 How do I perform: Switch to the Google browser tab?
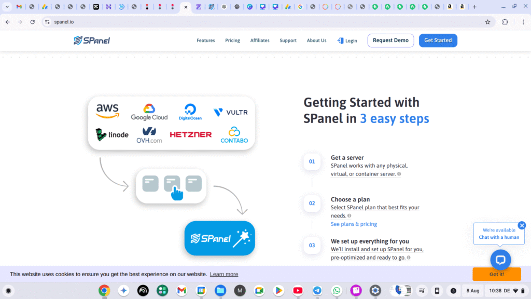click(x=300, y=7)
